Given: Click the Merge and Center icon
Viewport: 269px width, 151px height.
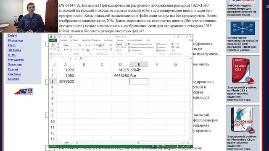Looking at the screenshot, I should pos(111,49).
